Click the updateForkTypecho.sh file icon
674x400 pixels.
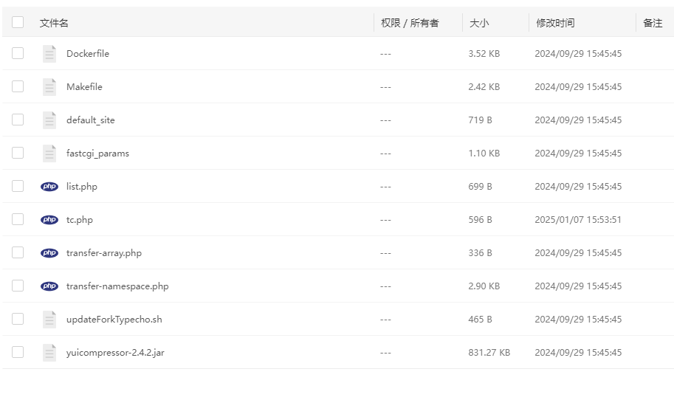click(x=49, y=320)
